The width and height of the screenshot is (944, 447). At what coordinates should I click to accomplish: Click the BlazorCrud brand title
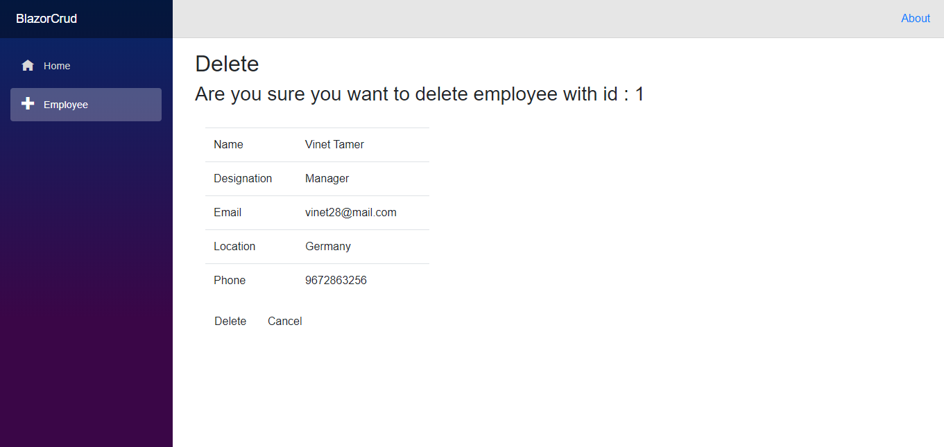46,19
